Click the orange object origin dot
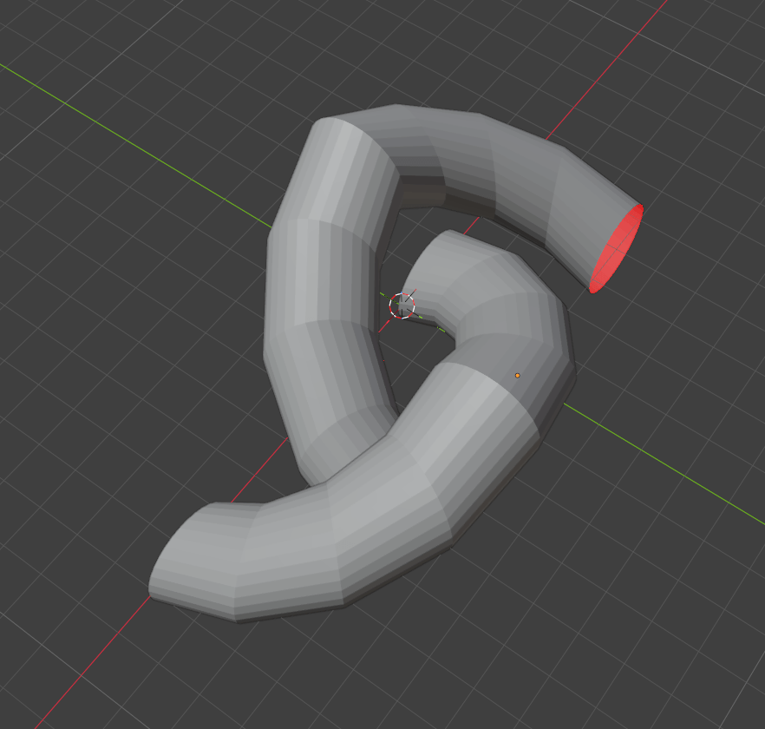765x729 pixels. pos(518,376)
